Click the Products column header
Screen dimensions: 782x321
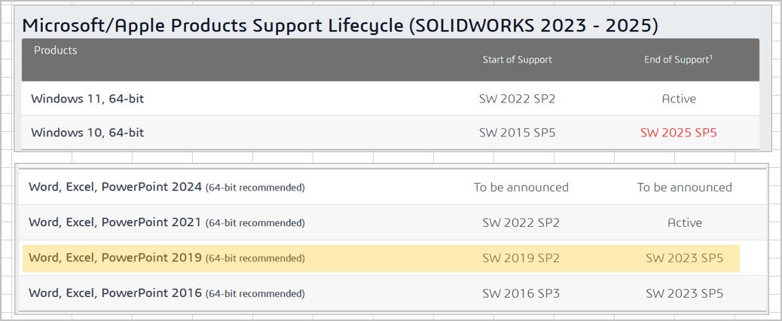55,50
